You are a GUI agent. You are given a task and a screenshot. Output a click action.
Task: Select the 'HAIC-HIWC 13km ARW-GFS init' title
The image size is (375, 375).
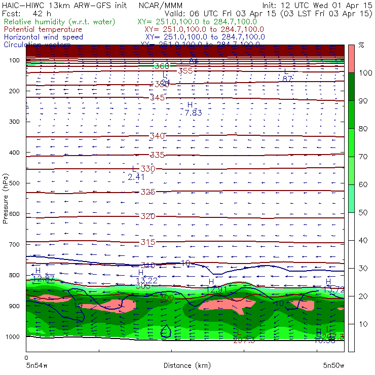[64, 5]
